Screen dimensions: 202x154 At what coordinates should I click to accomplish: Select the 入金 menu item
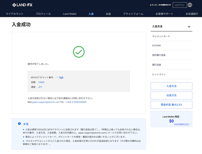click(x=91, y=14)
